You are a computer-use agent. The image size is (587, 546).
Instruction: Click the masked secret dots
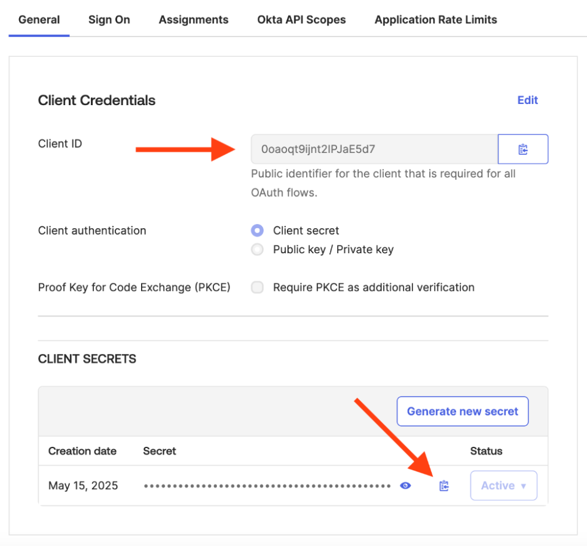point(267,486)
